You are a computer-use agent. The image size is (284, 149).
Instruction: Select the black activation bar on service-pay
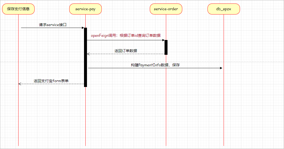click(85, 57)
